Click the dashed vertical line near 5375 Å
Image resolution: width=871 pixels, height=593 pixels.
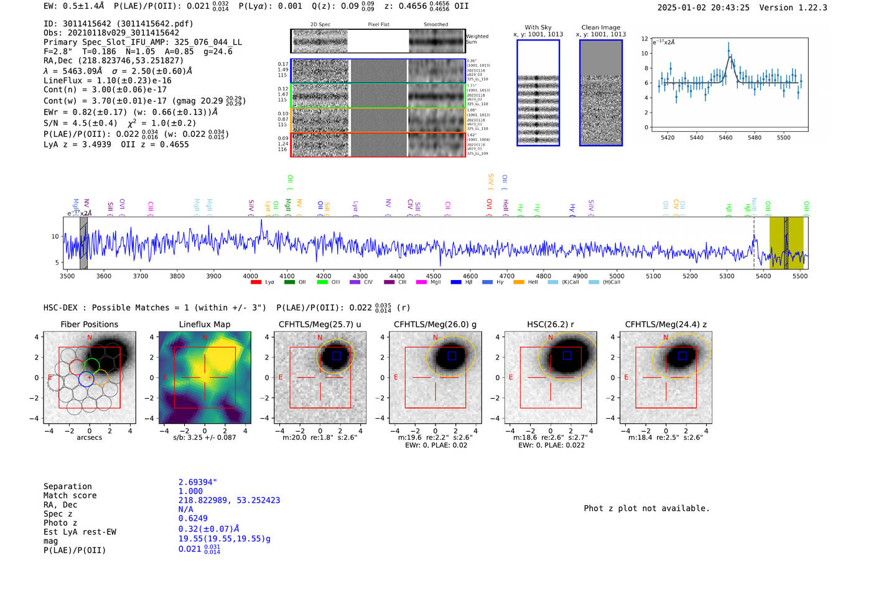tap(754, 243)
